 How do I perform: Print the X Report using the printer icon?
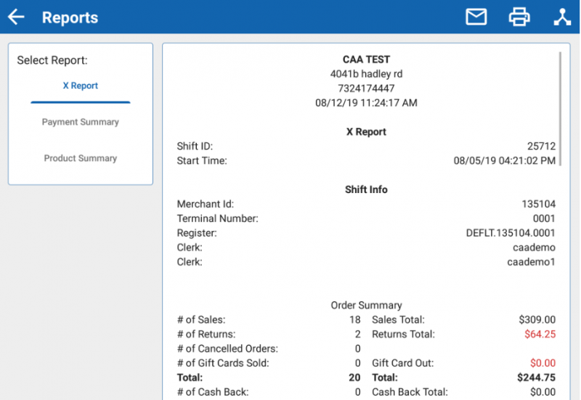coord(519,17)
